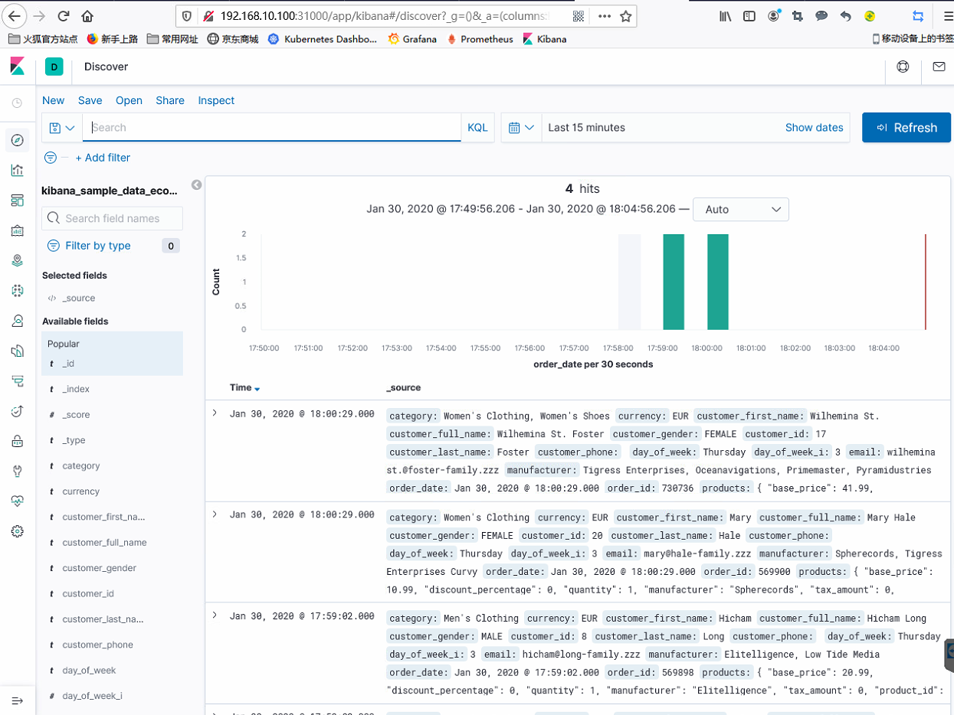Open the date quick menu calendar dropdown
Image resolution: width=954 pixels, height=715 pixels.
[521, 128]
